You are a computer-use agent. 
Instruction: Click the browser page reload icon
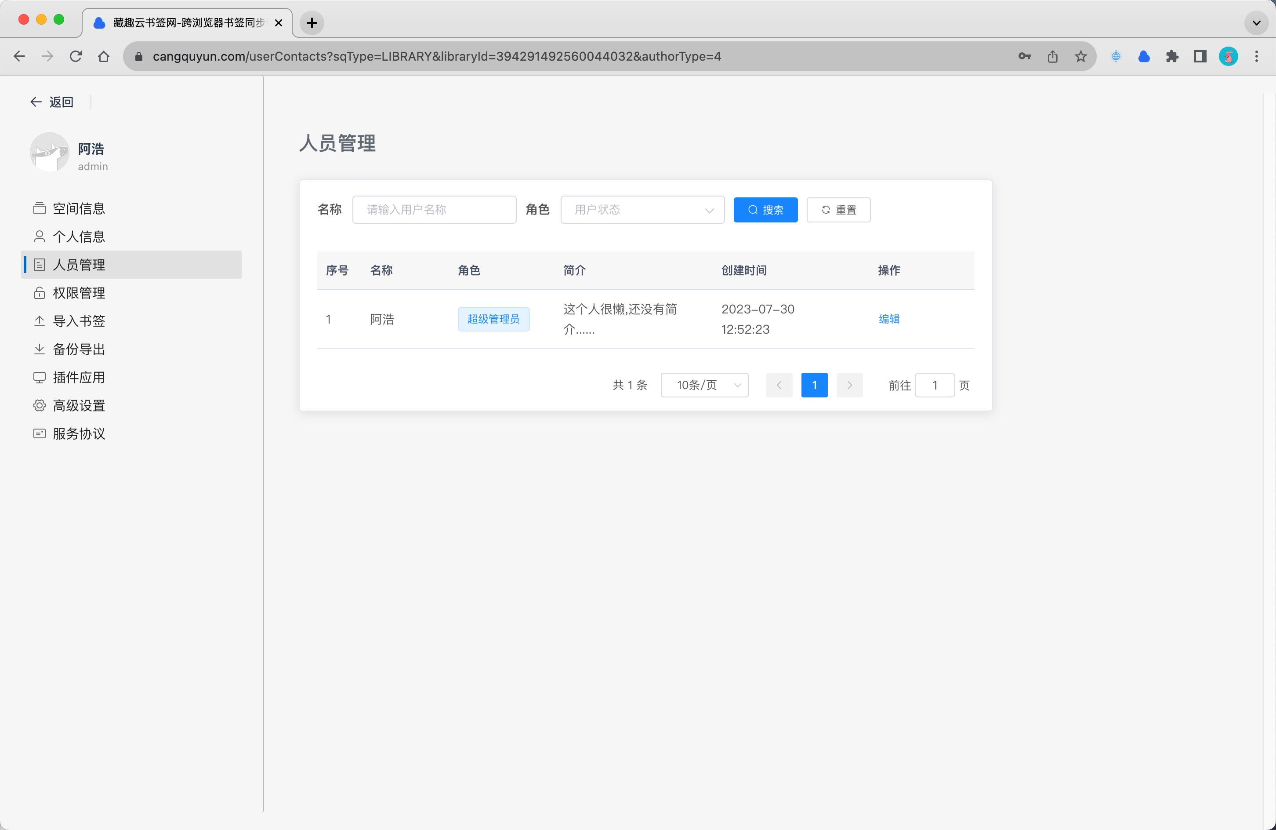click(76, 56)
